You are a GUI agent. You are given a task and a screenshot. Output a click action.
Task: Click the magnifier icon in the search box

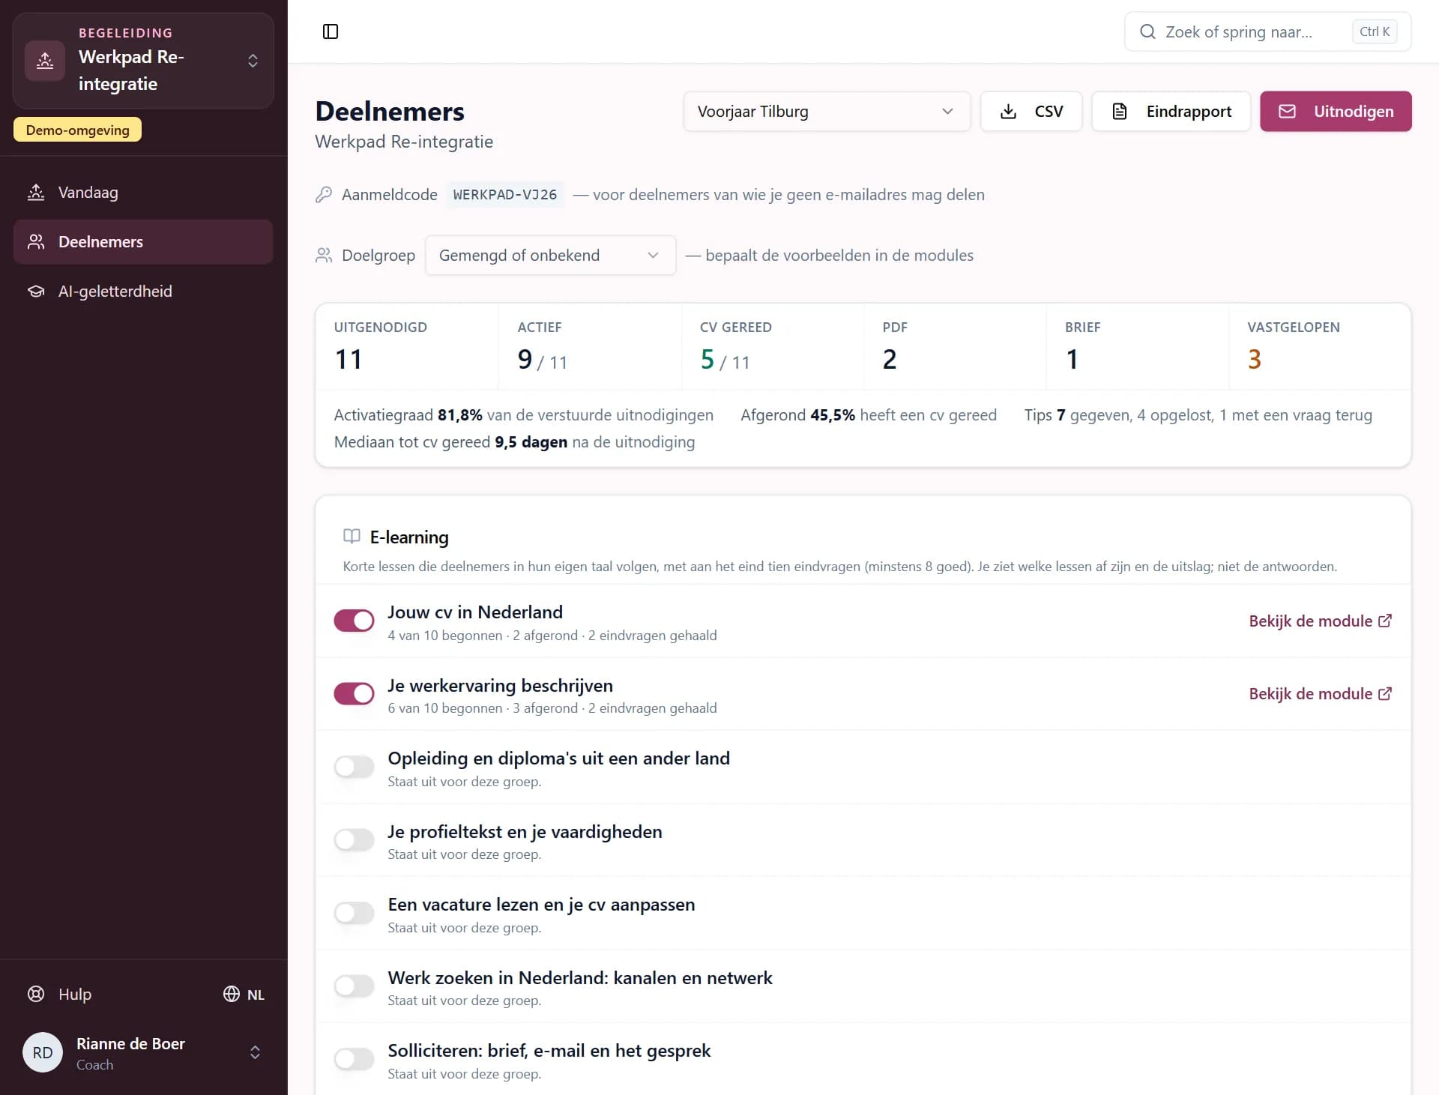coord(1147,31)
